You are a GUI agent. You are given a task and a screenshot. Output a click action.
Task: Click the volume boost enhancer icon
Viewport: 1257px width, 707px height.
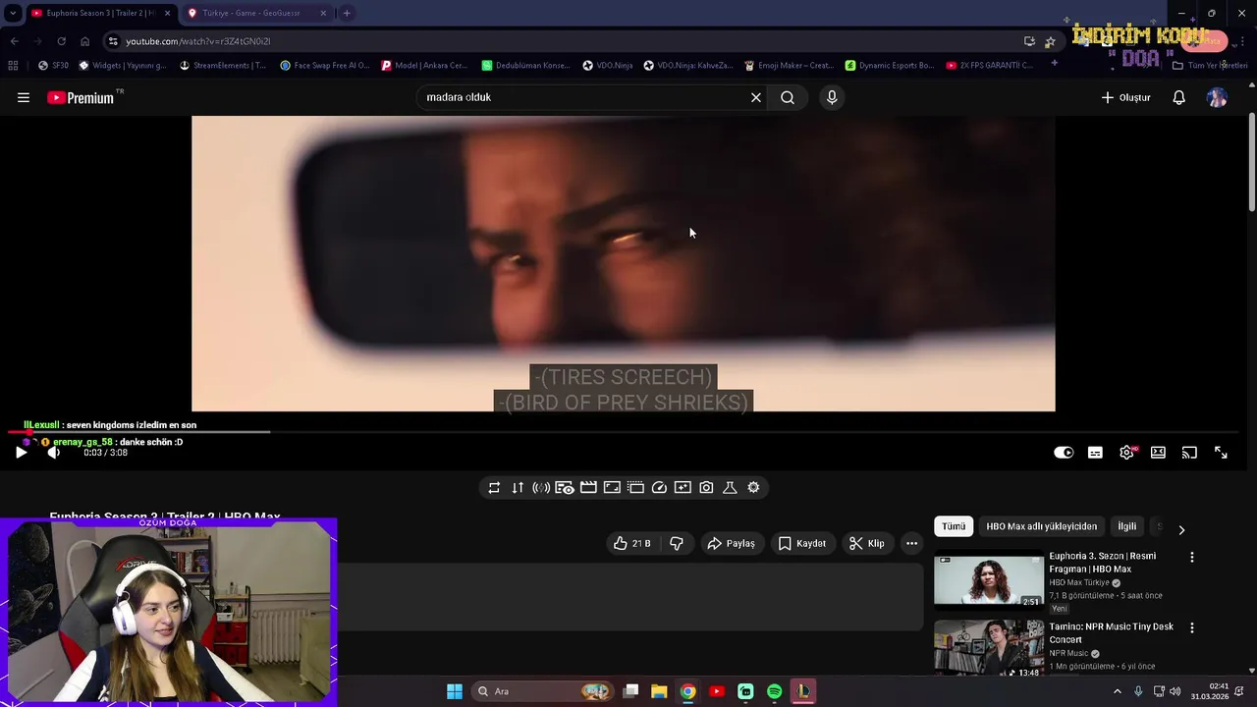coord(541,487)
